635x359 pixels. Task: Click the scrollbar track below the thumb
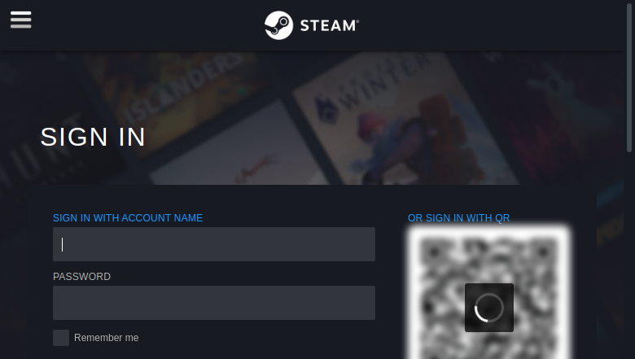[629, 255]
